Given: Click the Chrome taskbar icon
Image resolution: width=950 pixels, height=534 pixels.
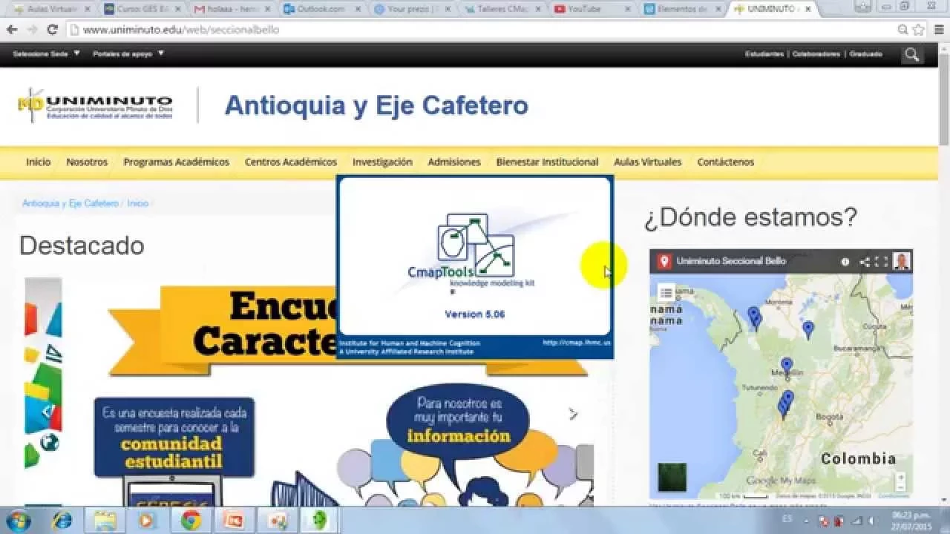Looking at the screenshot, I should (191, 521).
